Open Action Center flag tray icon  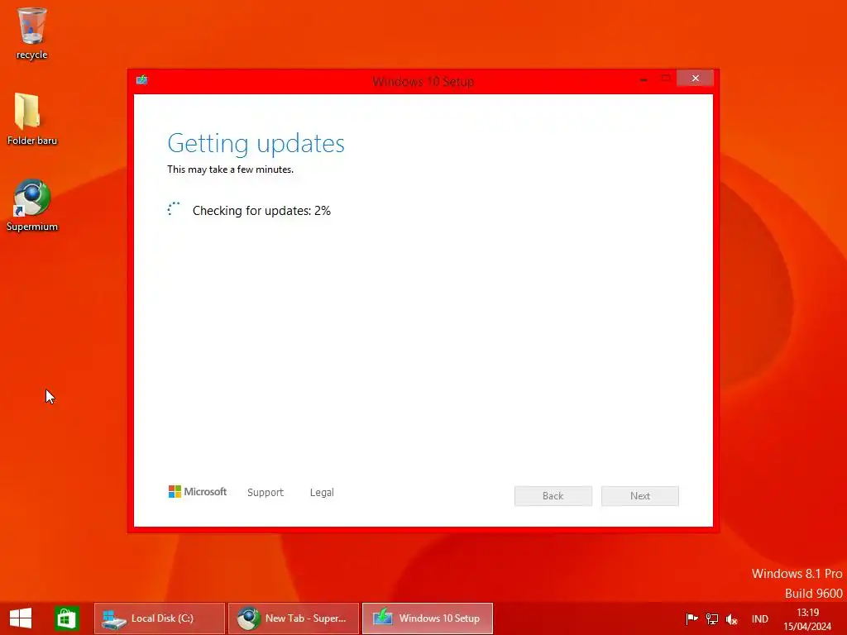click(x=691, y=618)
